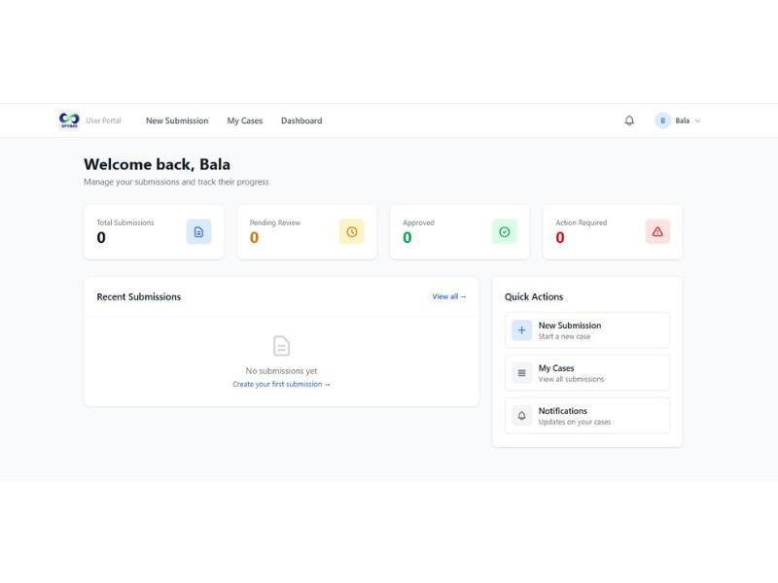This screenshot has width=778, height=583.
Task: Click the yellow clock icon on Pending Review
Action: coord(351,232)
